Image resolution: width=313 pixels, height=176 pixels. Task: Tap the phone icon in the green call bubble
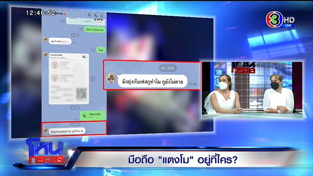[x=85, y=115]
